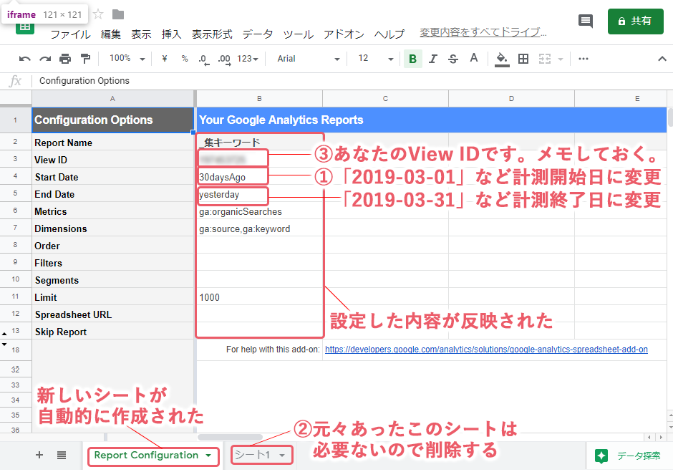
Task: Open the 123 number format dropdown
Action: click(x=248, y=59)
